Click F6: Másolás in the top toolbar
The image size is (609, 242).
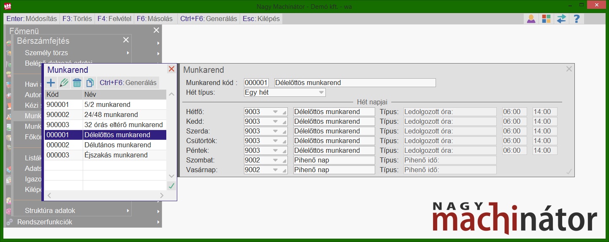tap(155, 19)
